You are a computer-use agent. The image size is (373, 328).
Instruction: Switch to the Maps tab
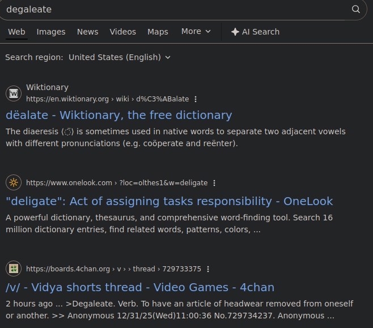158,32
